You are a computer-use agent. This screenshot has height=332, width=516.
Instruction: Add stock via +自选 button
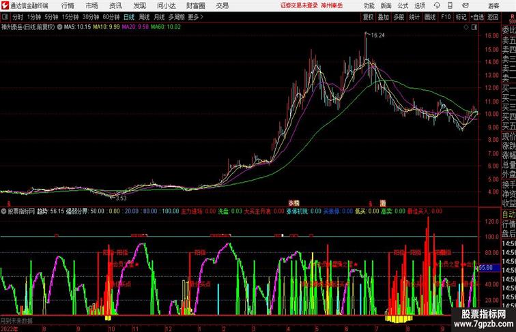point(477,17)
